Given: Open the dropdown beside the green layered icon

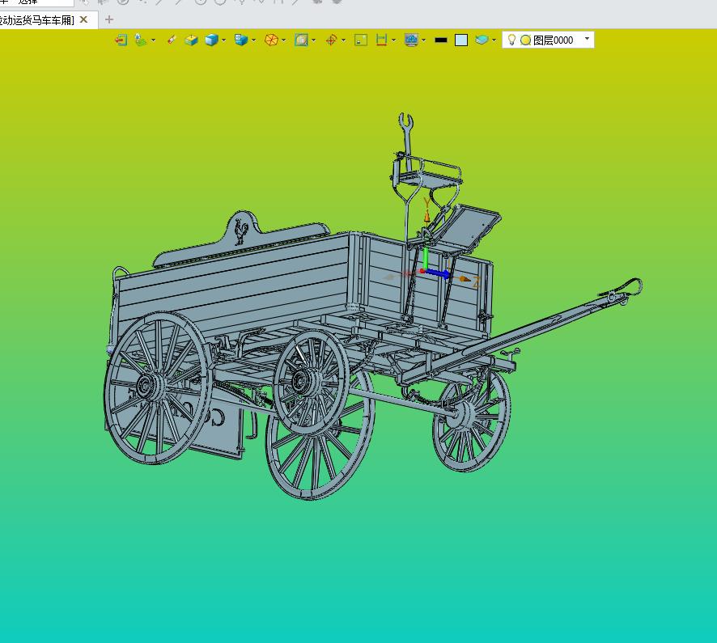Looking at the screenshot, I should pos(153,40).
